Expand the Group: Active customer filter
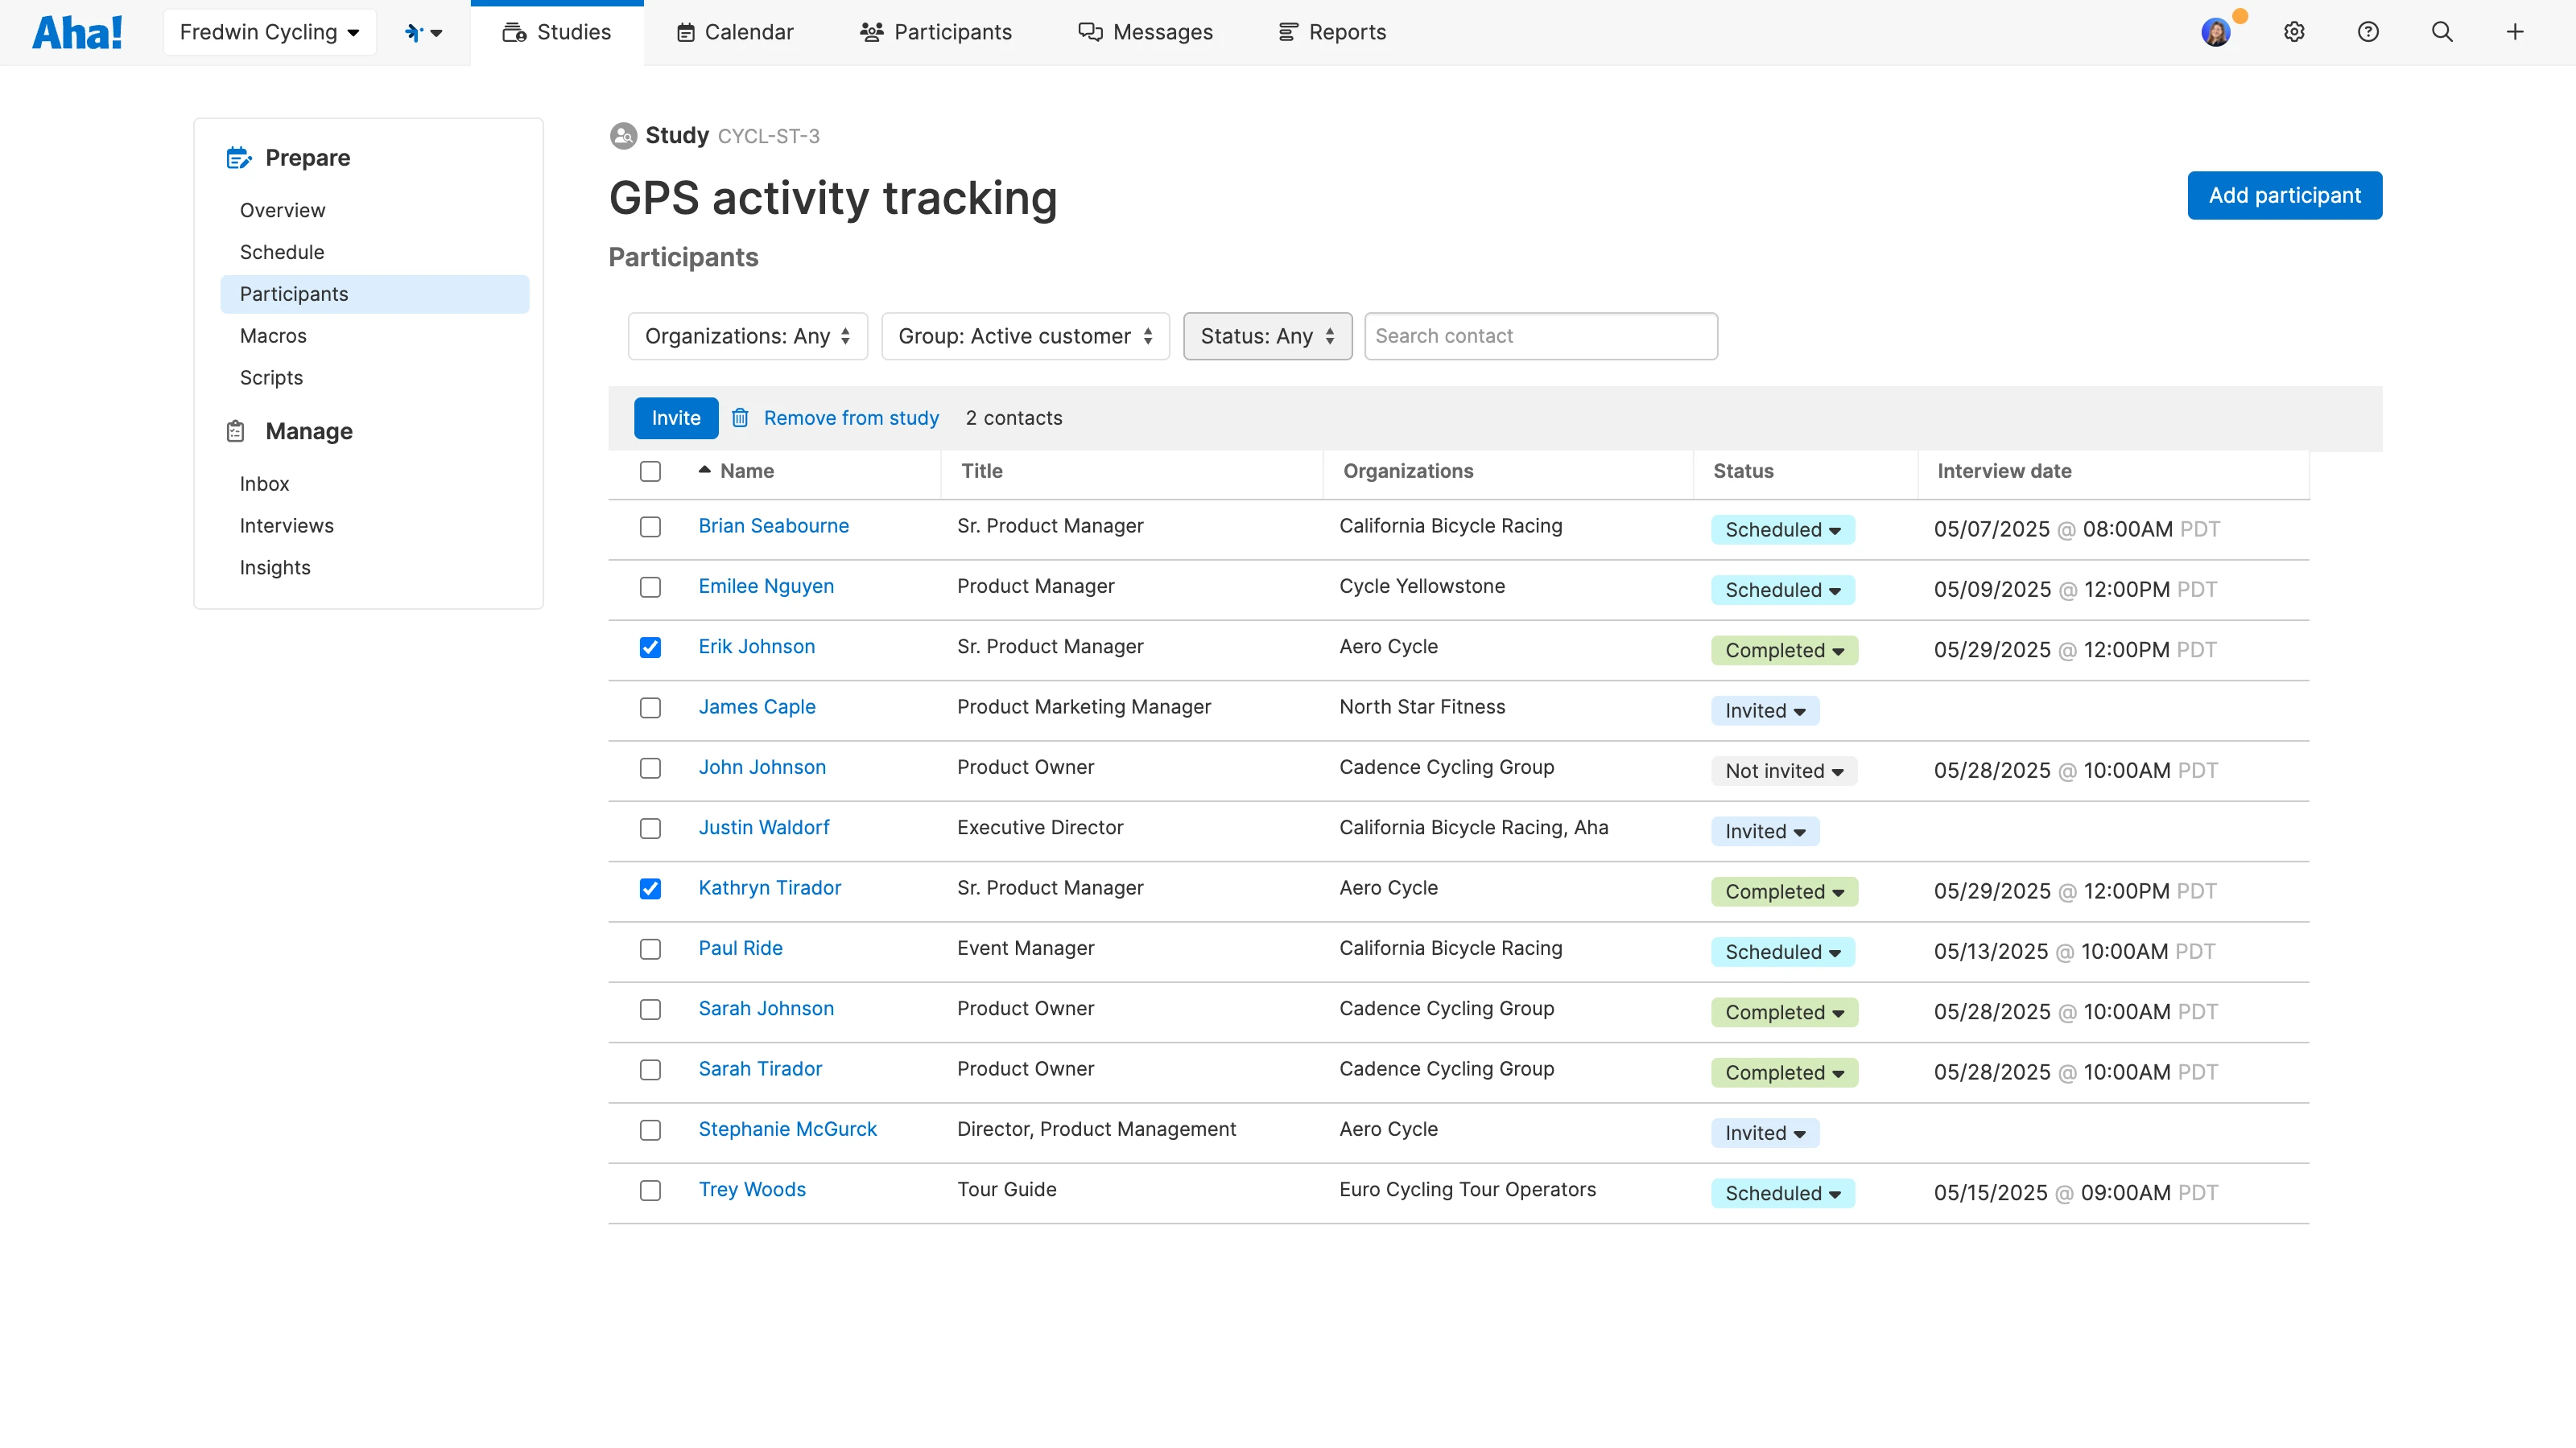 click(1025, 335)
